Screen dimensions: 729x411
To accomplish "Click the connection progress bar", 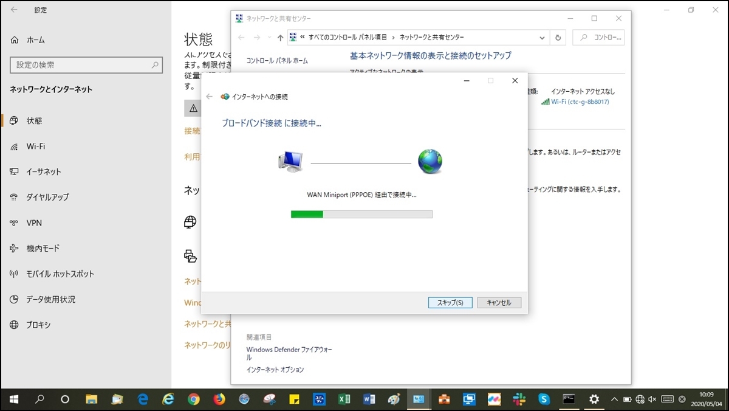I will tap(361, 213).
